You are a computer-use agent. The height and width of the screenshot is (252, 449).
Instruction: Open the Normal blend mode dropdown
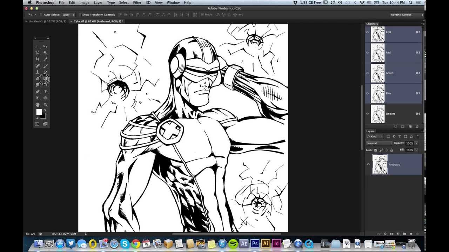[x=379, y=143]
